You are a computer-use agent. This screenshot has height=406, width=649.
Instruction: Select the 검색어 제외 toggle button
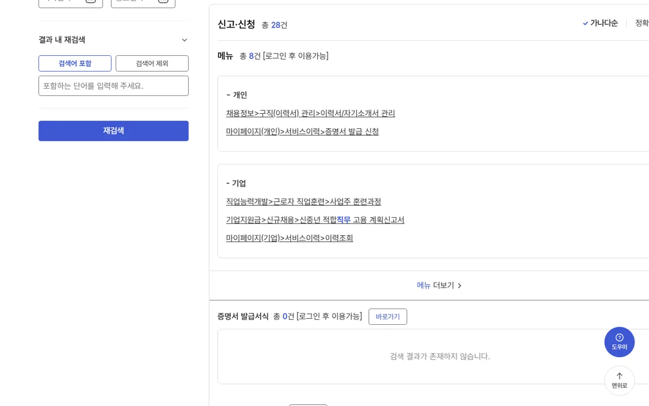click(152, 63)
